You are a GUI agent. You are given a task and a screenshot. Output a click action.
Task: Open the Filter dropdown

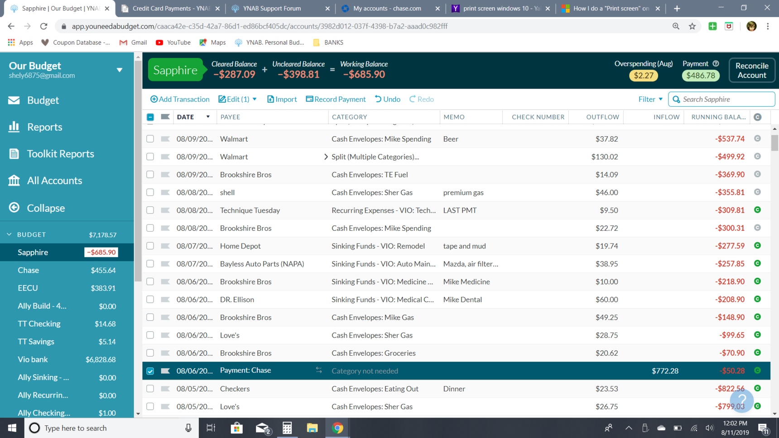pyautogui.click(x=650, y=99)
